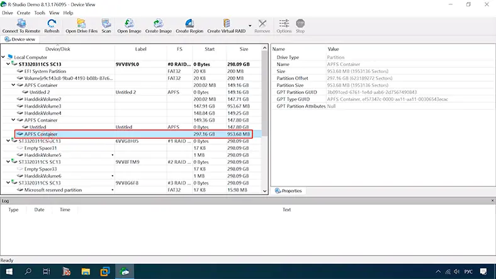The width and height of the screenshot is (496, 279).
Task: Open Task View on taskbar
Action: (x=47, y=271)
